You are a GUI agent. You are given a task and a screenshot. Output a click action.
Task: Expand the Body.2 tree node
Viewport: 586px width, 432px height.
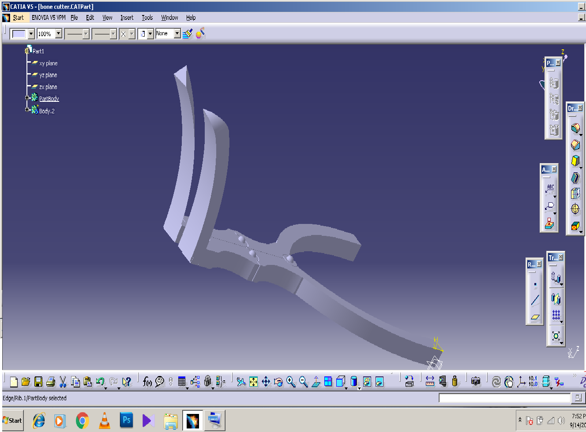click(27, 109)
